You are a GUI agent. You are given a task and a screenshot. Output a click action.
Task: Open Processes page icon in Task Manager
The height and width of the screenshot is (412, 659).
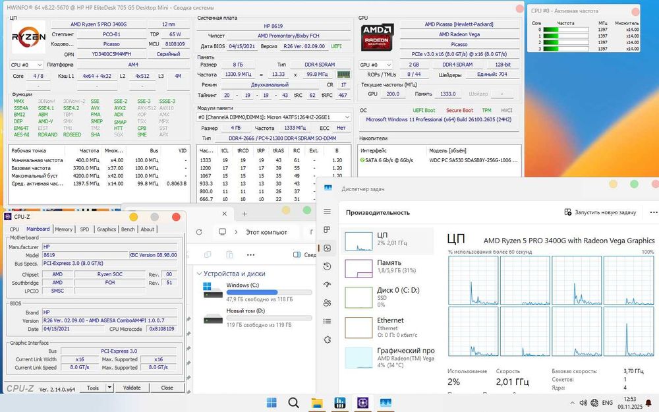[x=327, y=229]
